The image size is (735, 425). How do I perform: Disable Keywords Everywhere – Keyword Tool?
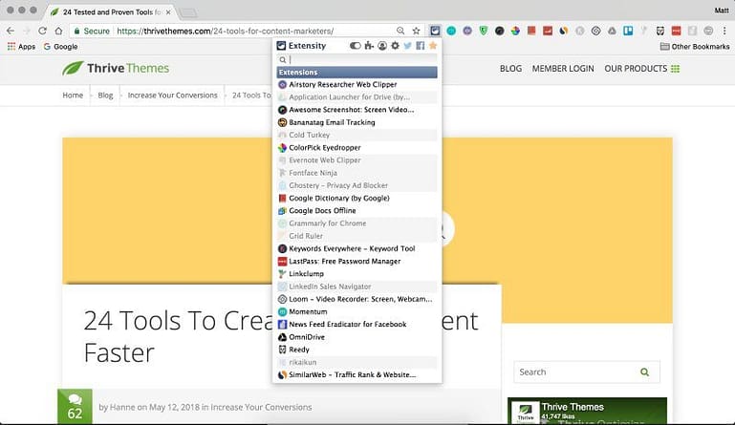pos(357,248)
